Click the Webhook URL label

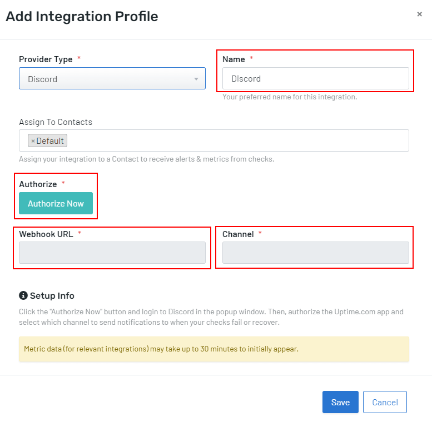[x=46, y=234]
